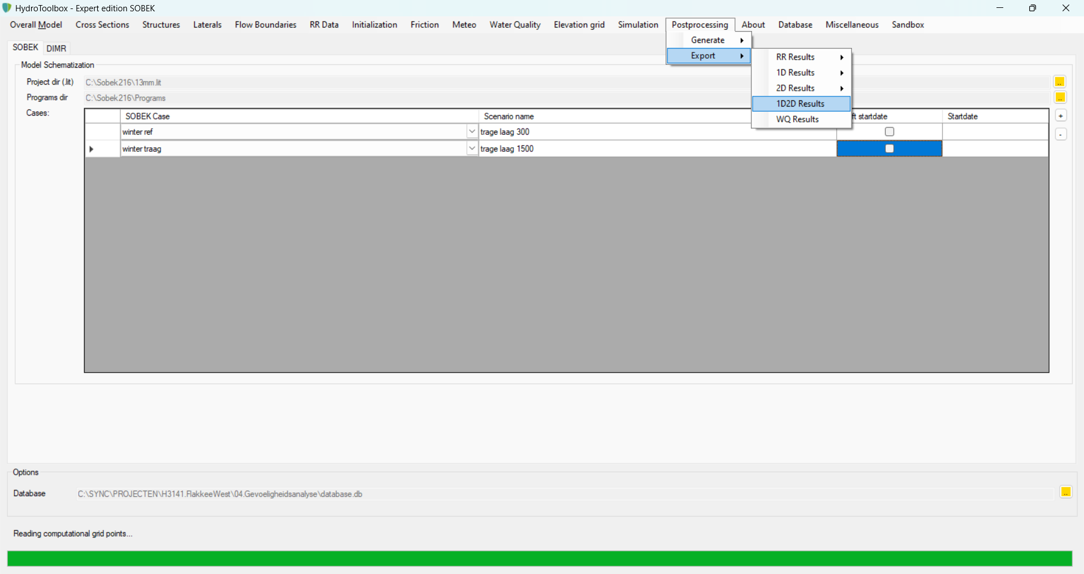Open the SOBEK Case dropdown for winter ref
This screenshot has width=1084, height=574.
click(x=472, y=132)
